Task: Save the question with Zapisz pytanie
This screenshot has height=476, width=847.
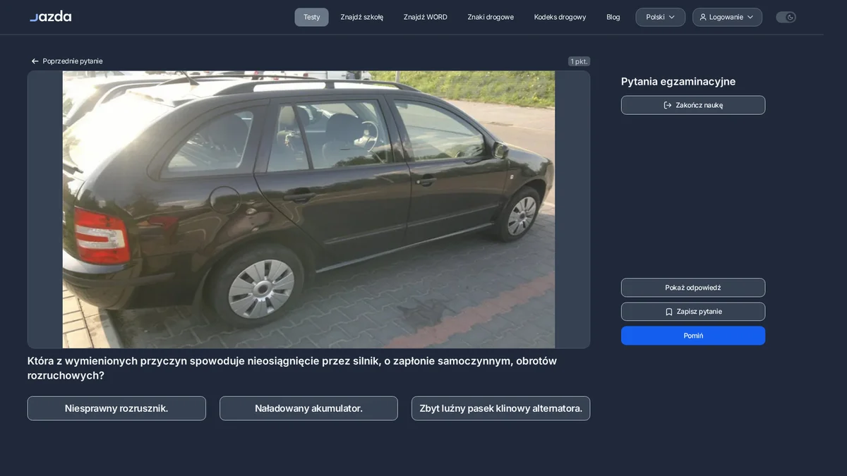Action: pyautogui.click(x=693, y=312)
